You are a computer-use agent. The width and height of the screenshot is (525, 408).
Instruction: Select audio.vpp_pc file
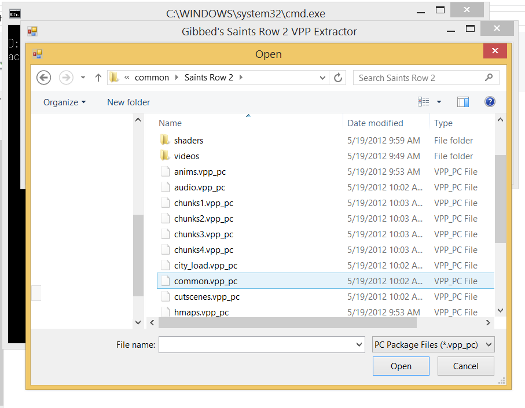[325, 188]
